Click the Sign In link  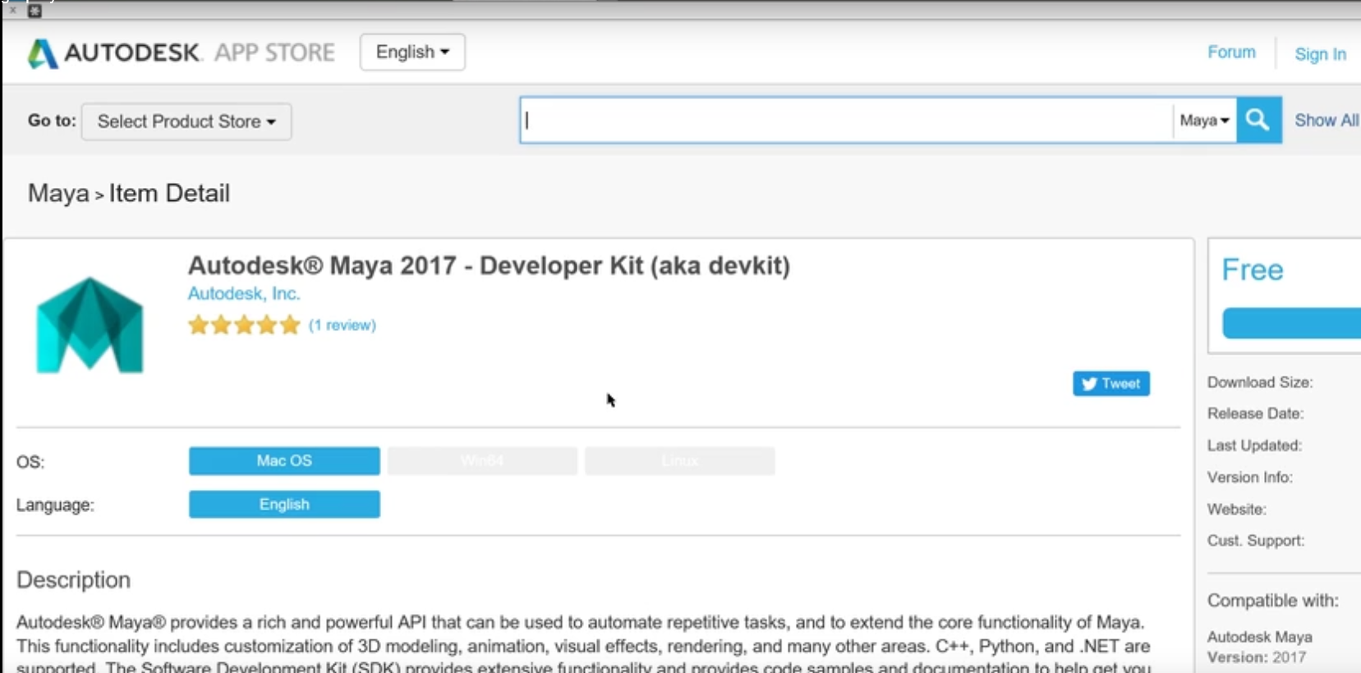pos(1320,54)
